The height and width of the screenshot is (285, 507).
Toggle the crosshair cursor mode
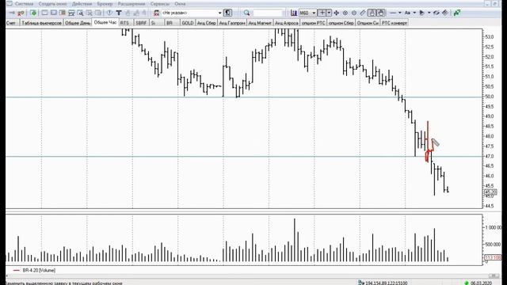point(322,13)
